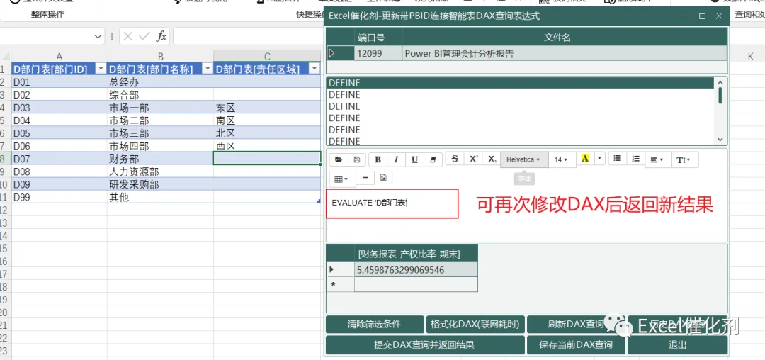This screenshot has height=360, width=765.
Task: Select Excel cell D99
Action: click(59, 198)
